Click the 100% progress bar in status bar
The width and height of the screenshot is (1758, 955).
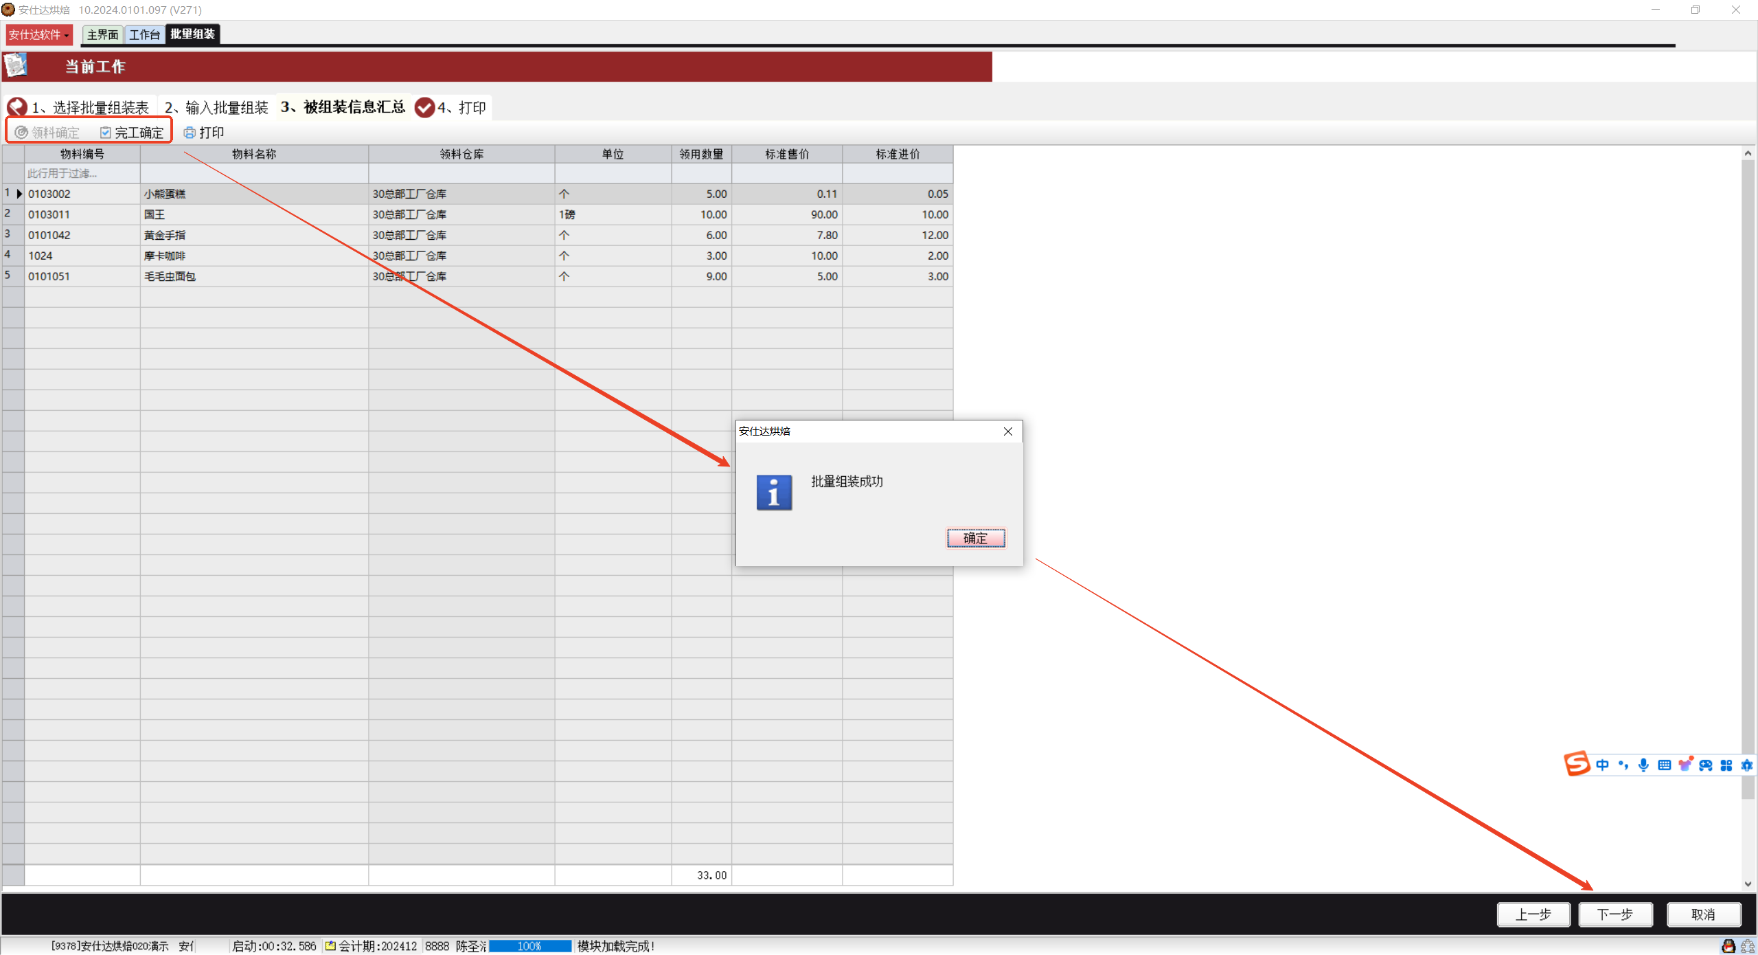[529, 946]
